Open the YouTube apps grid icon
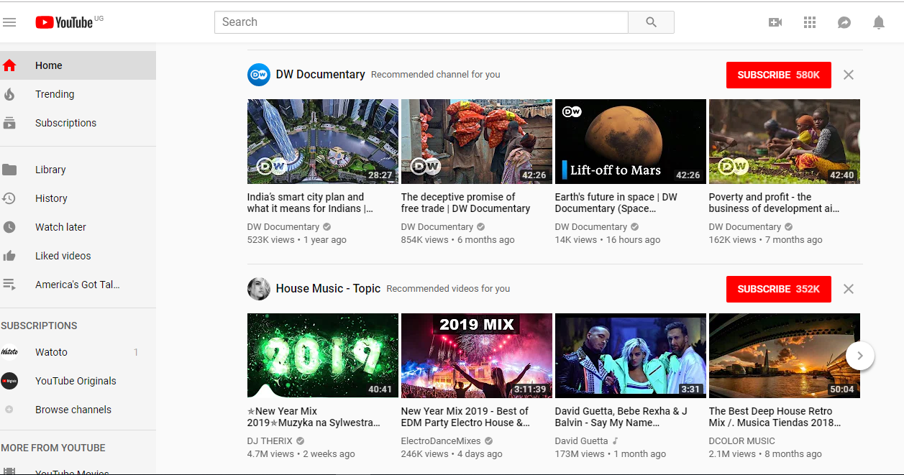Screen dimensions: 904x475 pyautogui.click(x=809, y=22)
